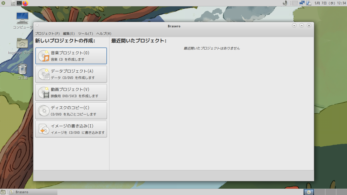Screen dimensions: 347x195
Task: Select イメージの書き込み to burn an image
Action: [x=71, y=129]
